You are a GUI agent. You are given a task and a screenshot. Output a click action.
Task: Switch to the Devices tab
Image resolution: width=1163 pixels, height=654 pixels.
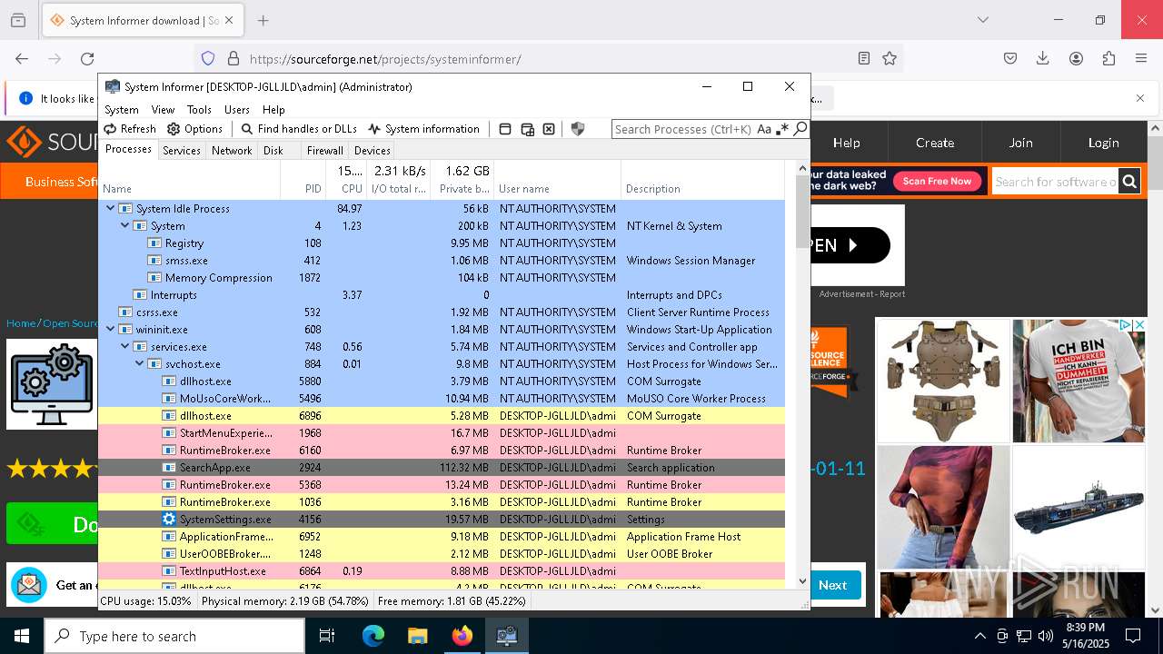click(373, 151)
